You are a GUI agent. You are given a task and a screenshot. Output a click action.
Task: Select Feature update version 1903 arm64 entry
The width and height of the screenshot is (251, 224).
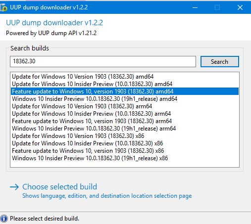click(x=125, y=121)
